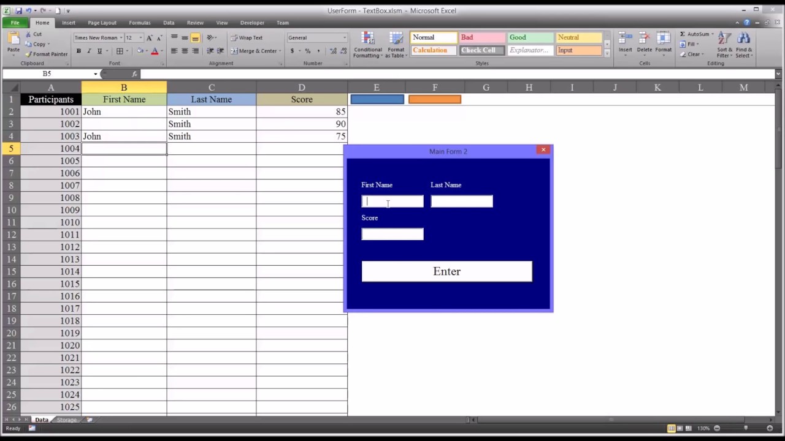Undo the last action in quick access toolbar
Viewport: 785px width, 441px height.
[28, 10]
